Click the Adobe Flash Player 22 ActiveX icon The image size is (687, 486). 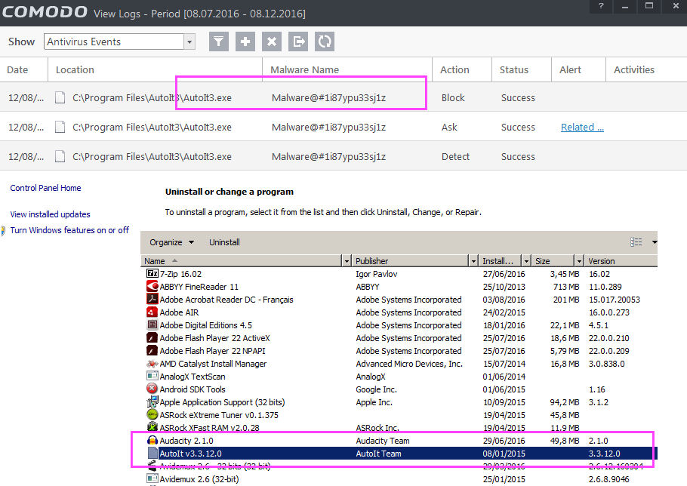pyautogui.click(x=152, y=337)
